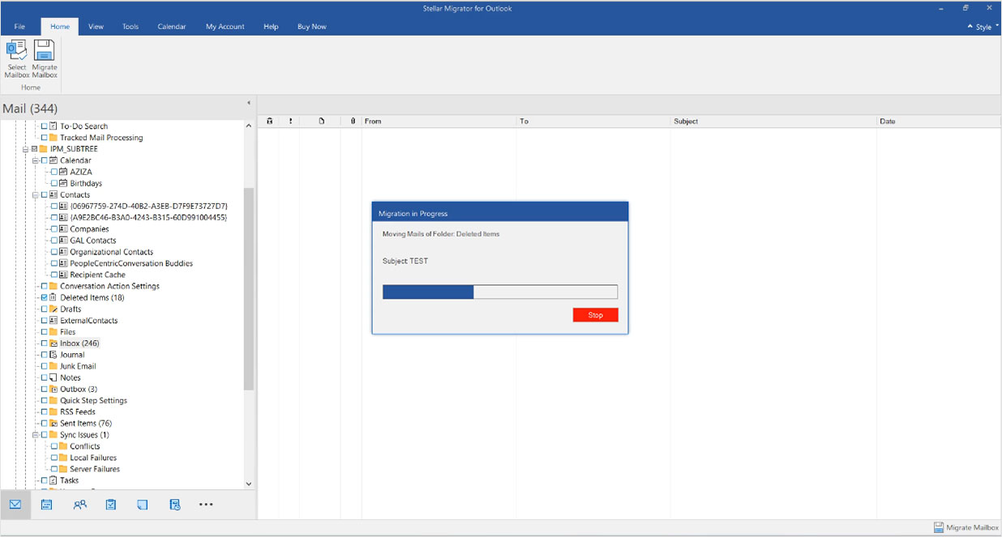Click the migration progress bar
1002x537 pixels.
click(500, 292)
